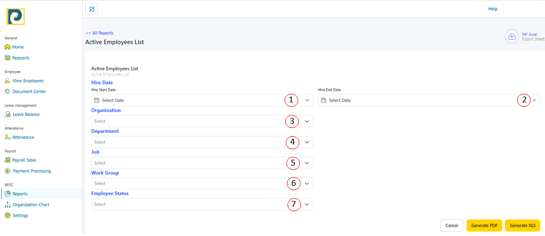Expand the Organization dropdown

[307, 121]
